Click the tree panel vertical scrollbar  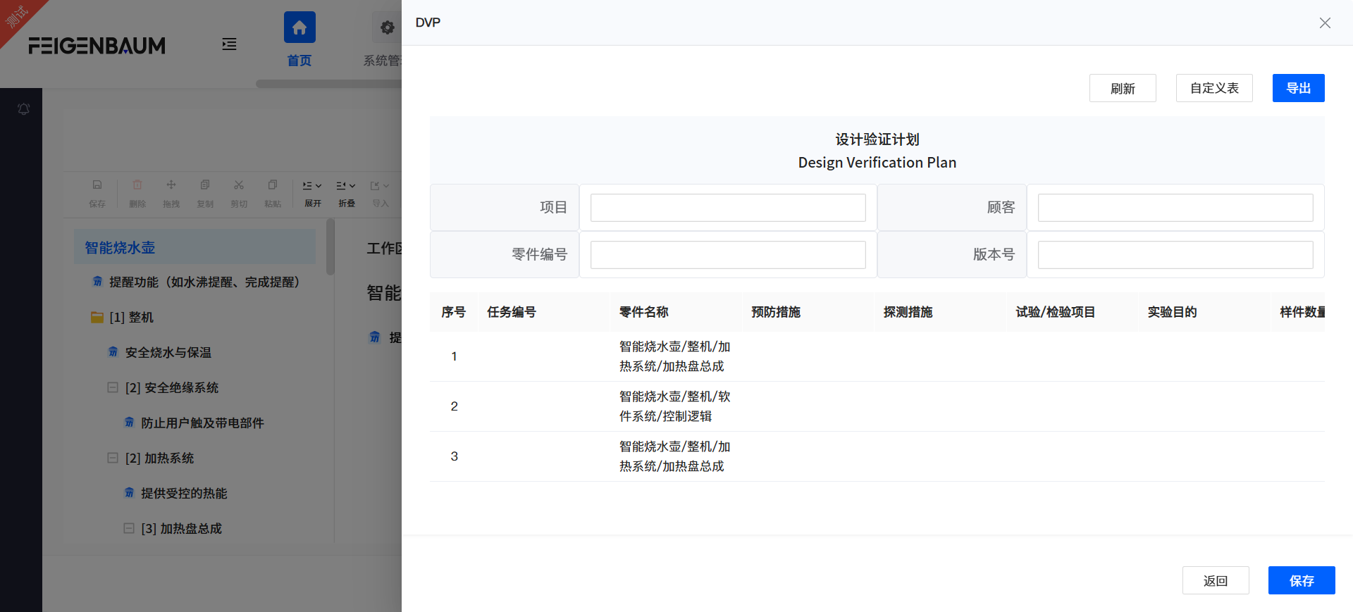pyautogui.click(x=330, y=246)
